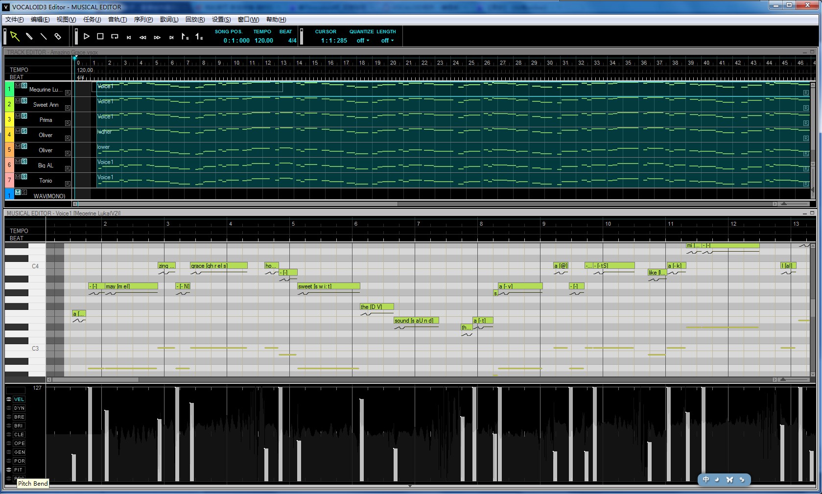Fast forward the song position
Screen dimensions: 822x494
[157, 37]
